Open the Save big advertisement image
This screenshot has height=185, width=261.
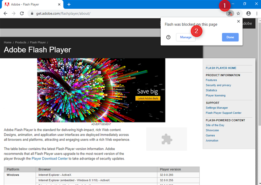[101, 90]
